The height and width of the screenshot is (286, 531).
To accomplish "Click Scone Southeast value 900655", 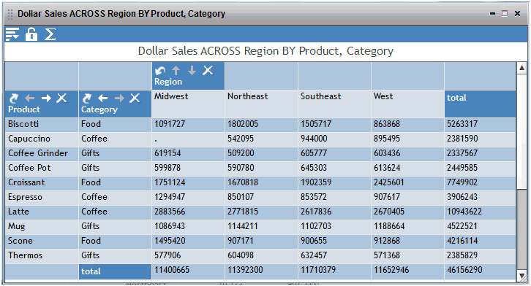I will tap(314, 241).
